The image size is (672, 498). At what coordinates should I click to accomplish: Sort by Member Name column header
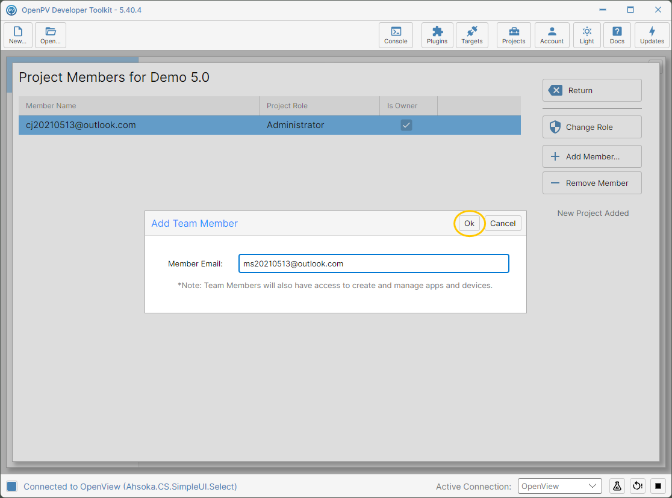click(x=139, y=106)
